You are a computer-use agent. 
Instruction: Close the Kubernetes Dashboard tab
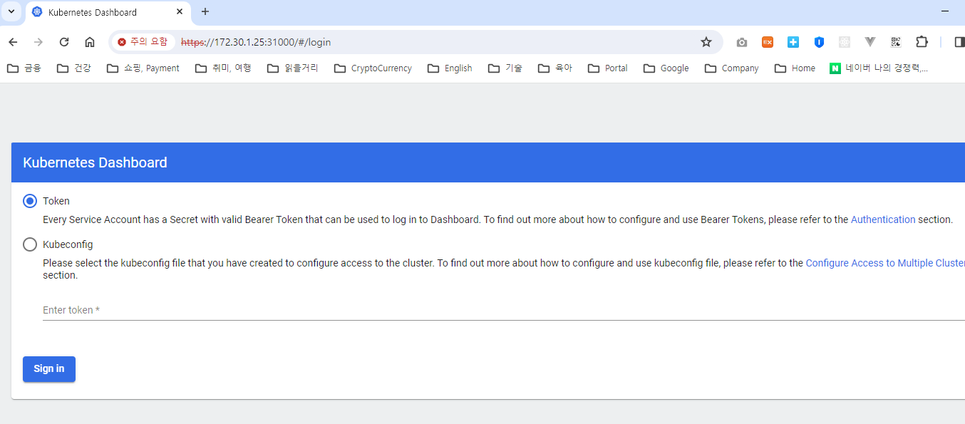tap(180, 12)
